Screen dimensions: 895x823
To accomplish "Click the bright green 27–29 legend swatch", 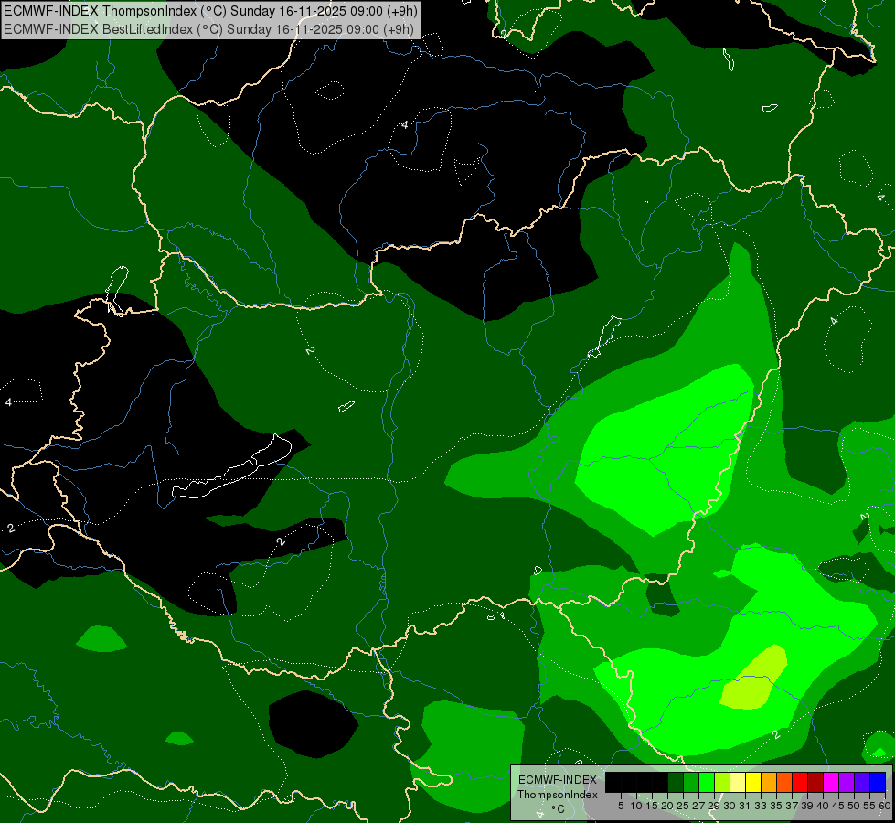I will (x=707, y=782).
